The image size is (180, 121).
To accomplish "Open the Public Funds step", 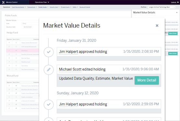I will (42, 7).
